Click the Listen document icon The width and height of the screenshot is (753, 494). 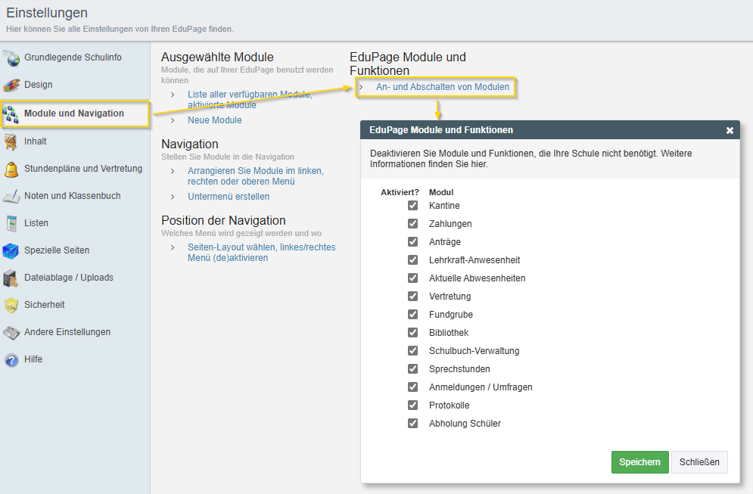click(11, 223)
